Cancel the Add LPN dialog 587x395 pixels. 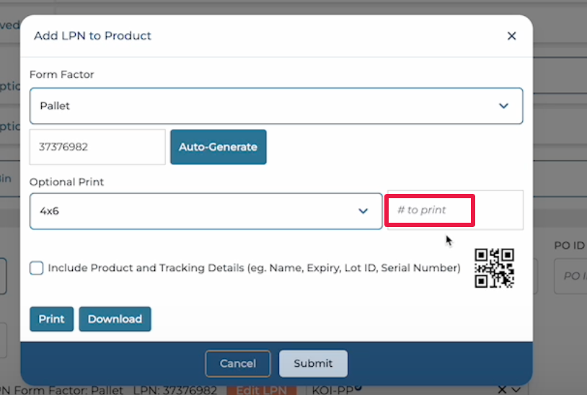coord(238,363)
